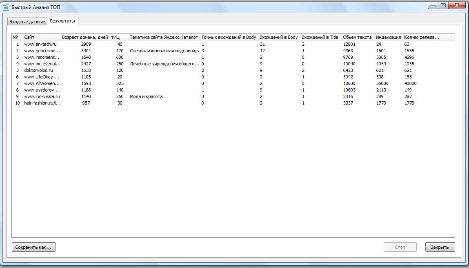Click the Стоп button
The image size is (469, 268).
pyautogui.click(x=400, y=247)
